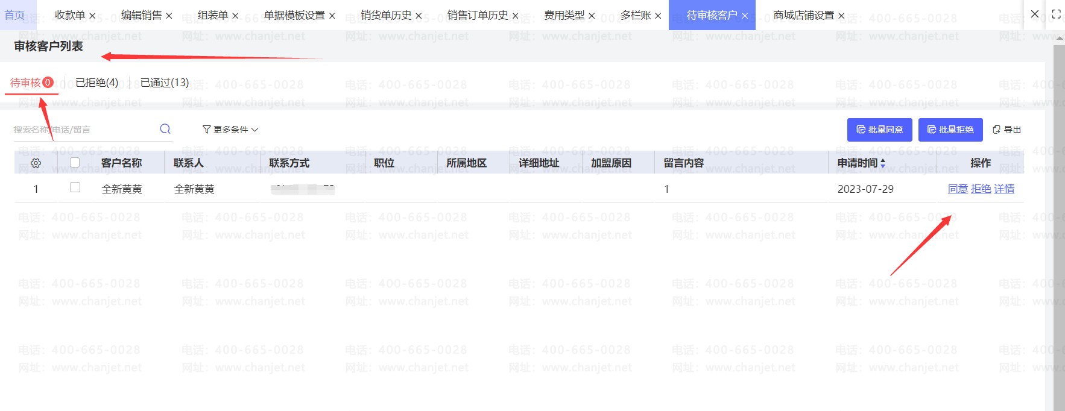Open column settings gear icon
Viewport: 1065px width, 411px height.
click(36, 163)
